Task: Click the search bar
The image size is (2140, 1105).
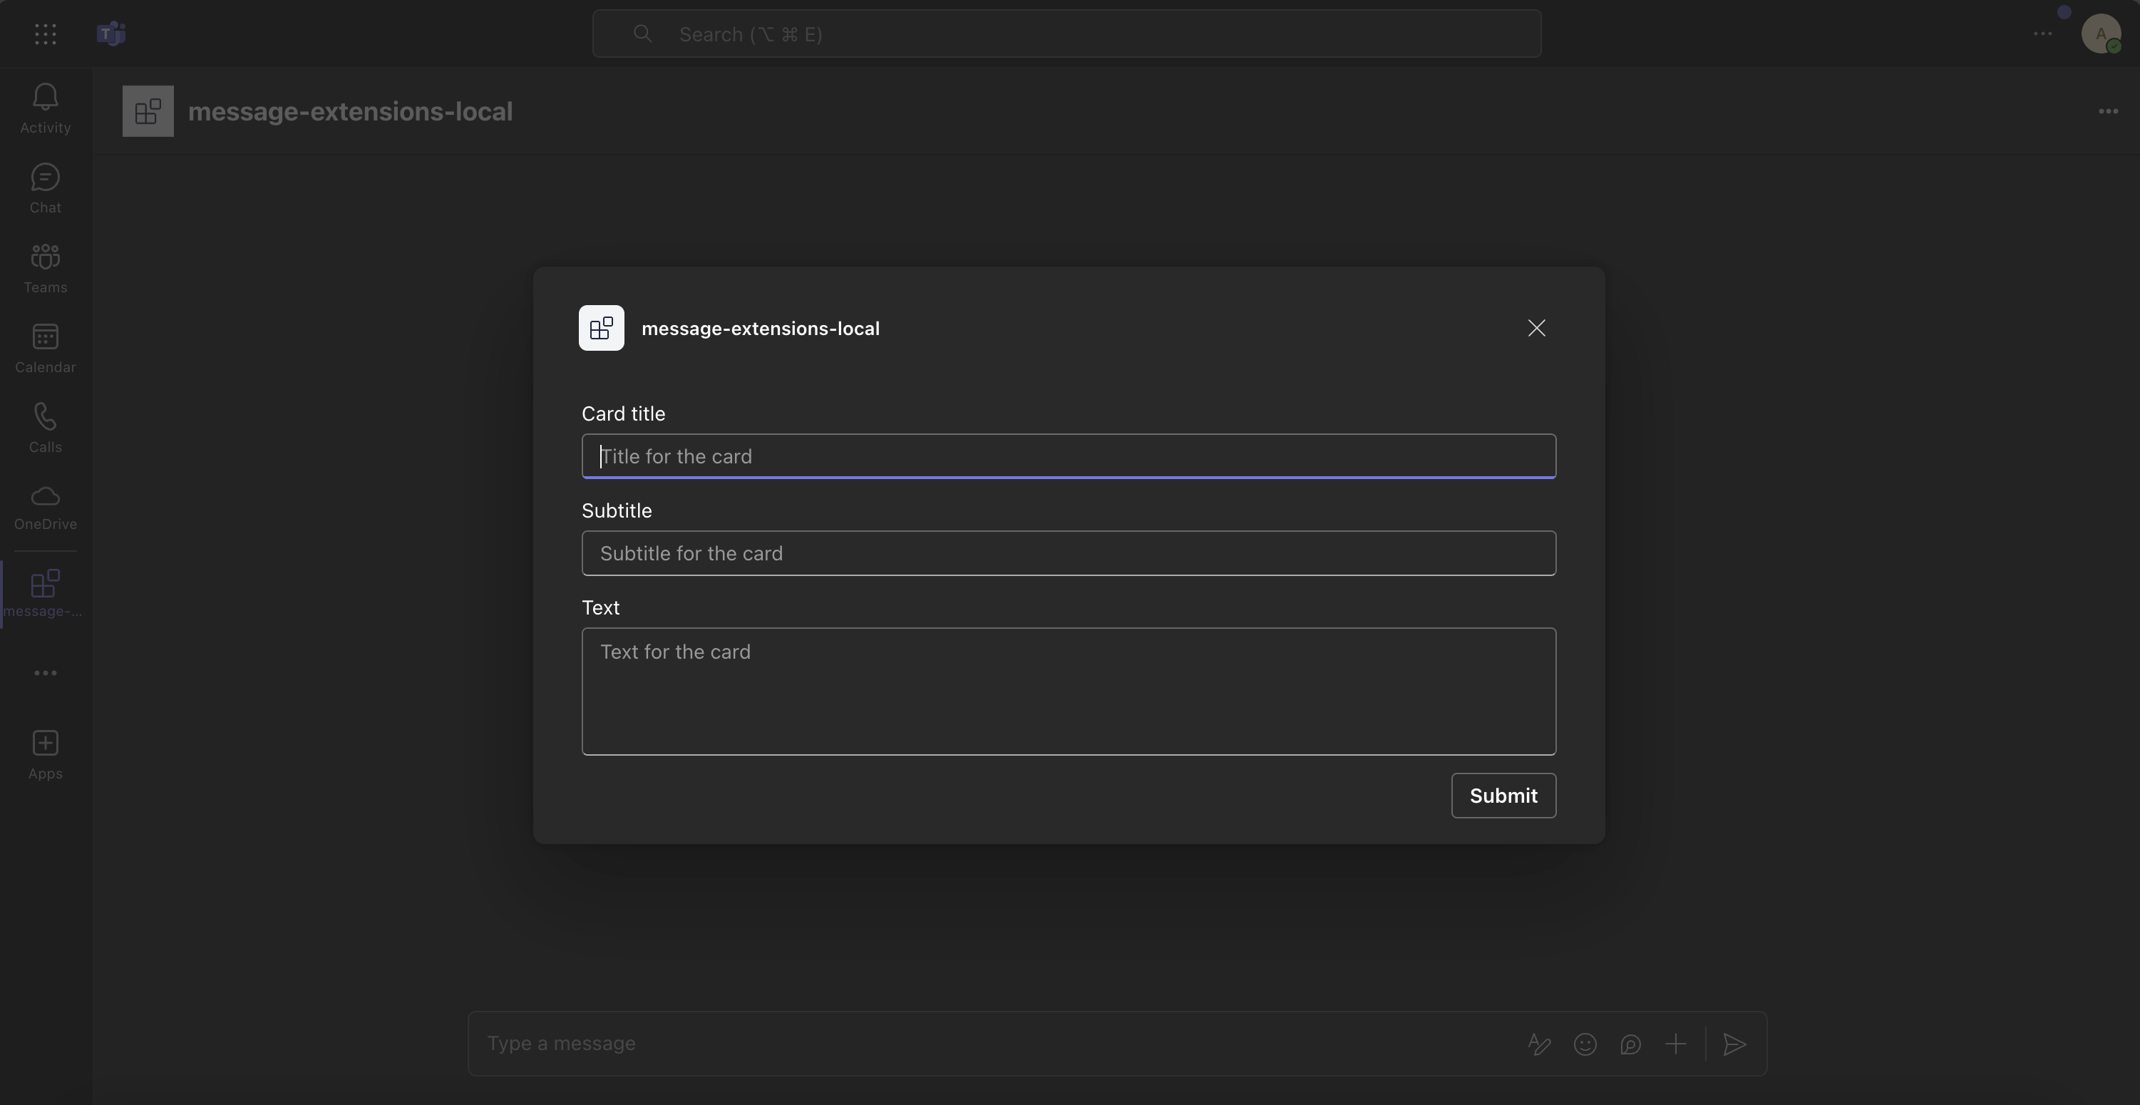Action: (1066, 34)
